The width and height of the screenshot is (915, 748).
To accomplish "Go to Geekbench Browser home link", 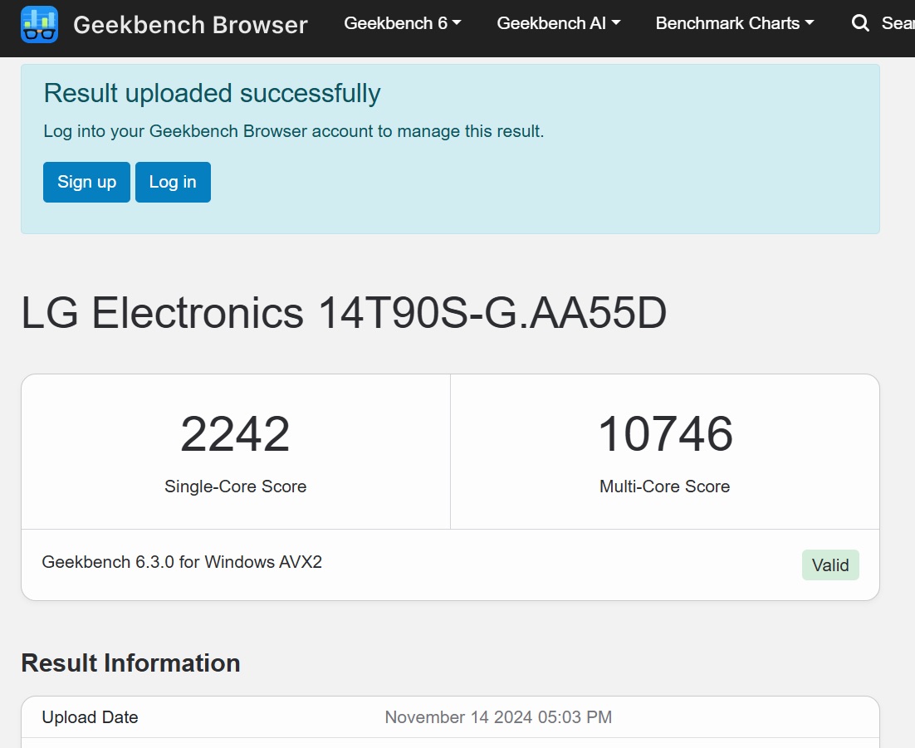I will click(x=190, y=25).
